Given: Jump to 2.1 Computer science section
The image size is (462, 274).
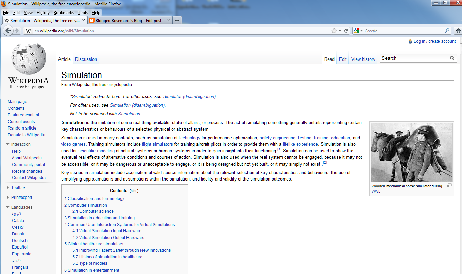Looking at the screenshot, I should click(x=93, y=211).
